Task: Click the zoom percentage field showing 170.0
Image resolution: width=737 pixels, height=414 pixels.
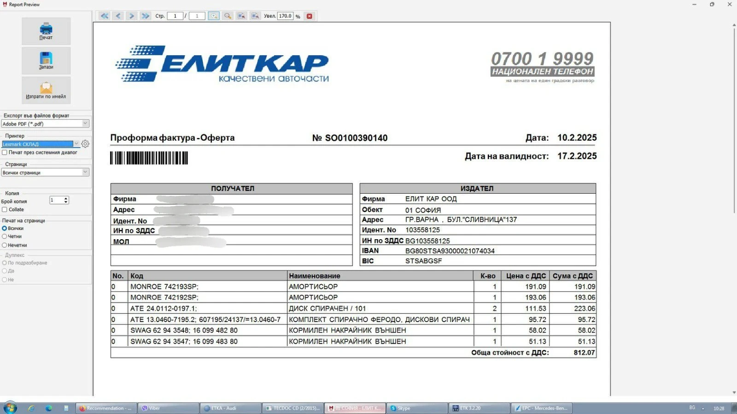Action: point(285,16)
